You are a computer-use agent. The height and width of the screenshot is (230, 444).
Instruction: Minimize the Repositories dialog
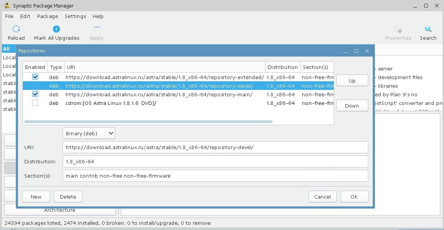(345, 51)
